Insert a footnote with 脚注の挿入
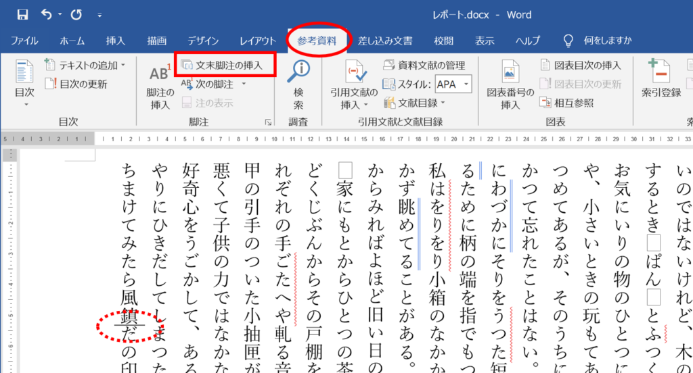Screen dimensions: 693x373 (160, 87)
